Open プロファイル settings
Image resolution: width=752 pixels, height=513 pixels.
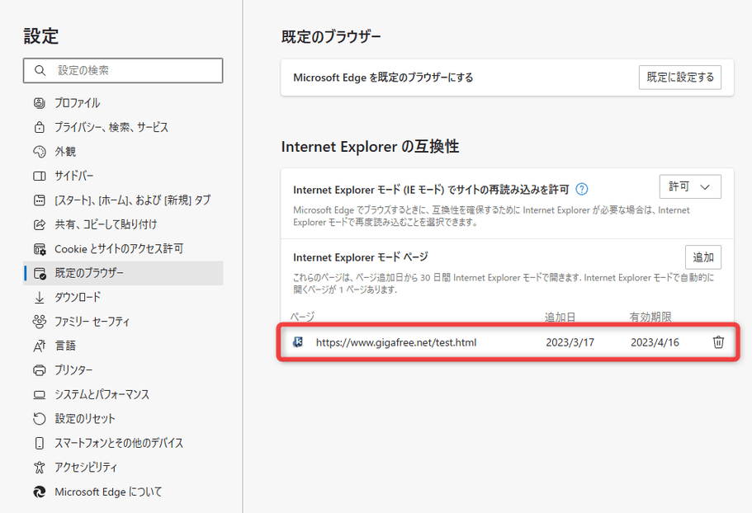point(77,103)
